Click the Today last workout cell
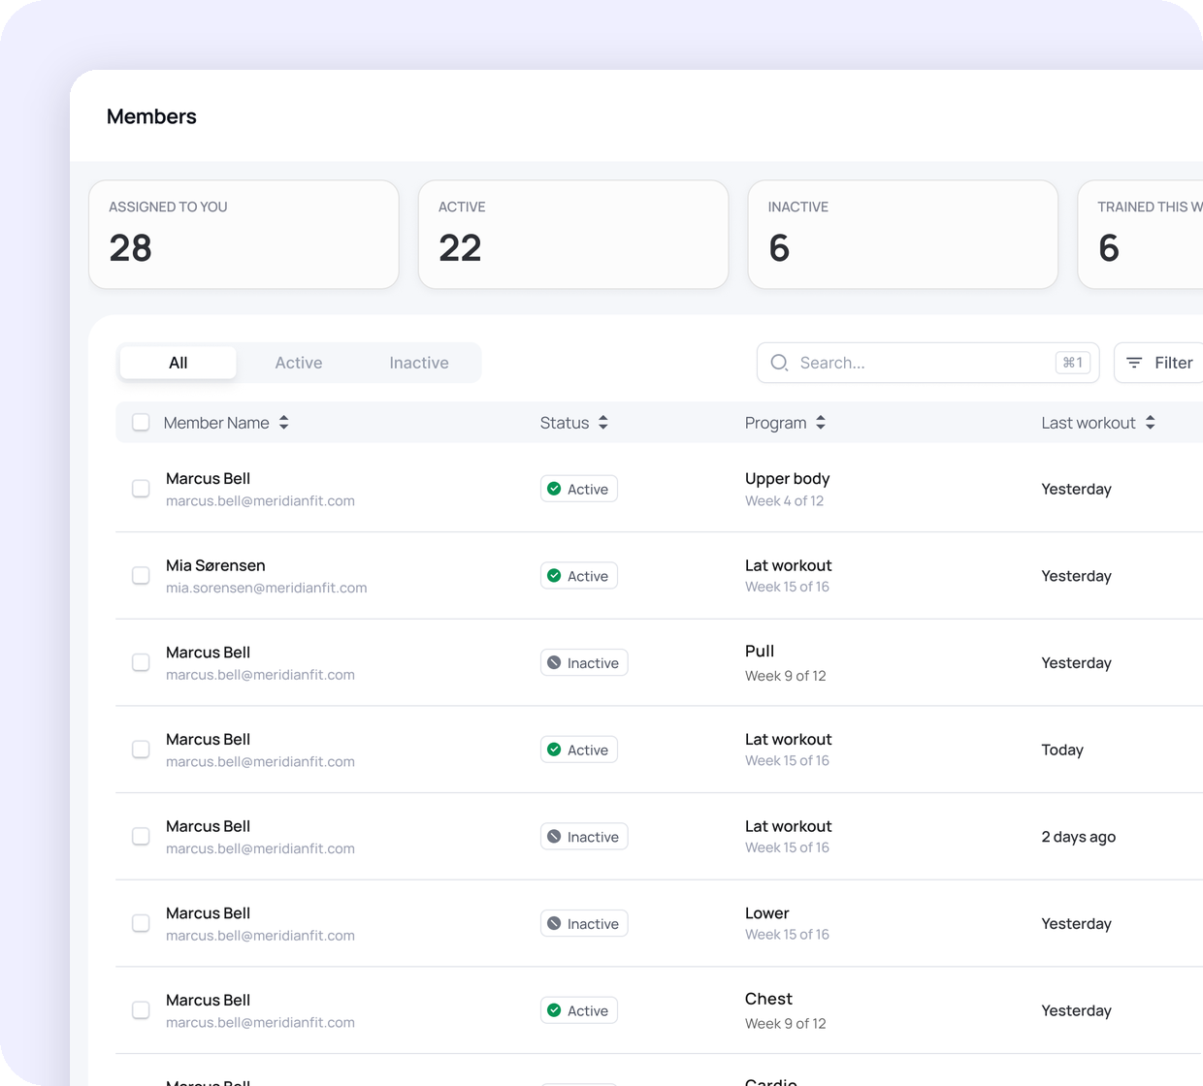 coord(1062,750)
